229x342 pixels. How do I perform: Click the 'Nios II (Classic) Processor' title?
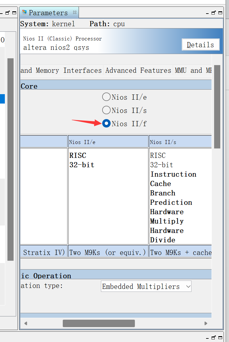click(x=62, y=39)
